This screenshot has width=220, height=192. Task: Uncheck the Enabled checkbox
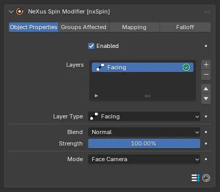91,46
